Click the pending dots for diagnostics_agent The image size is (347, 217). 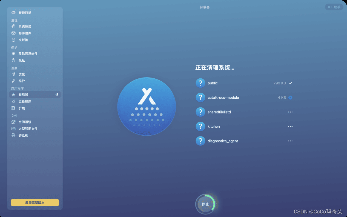point(290,141)
